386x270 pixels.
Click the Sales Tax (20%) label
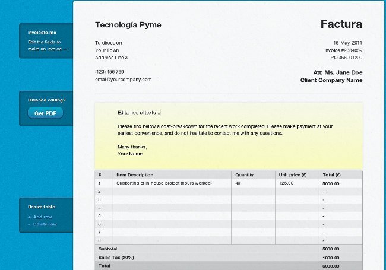(x=116, y=258)
